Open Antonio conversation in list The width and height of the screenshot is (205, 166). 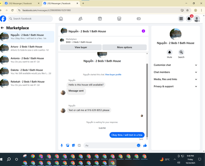27,60
